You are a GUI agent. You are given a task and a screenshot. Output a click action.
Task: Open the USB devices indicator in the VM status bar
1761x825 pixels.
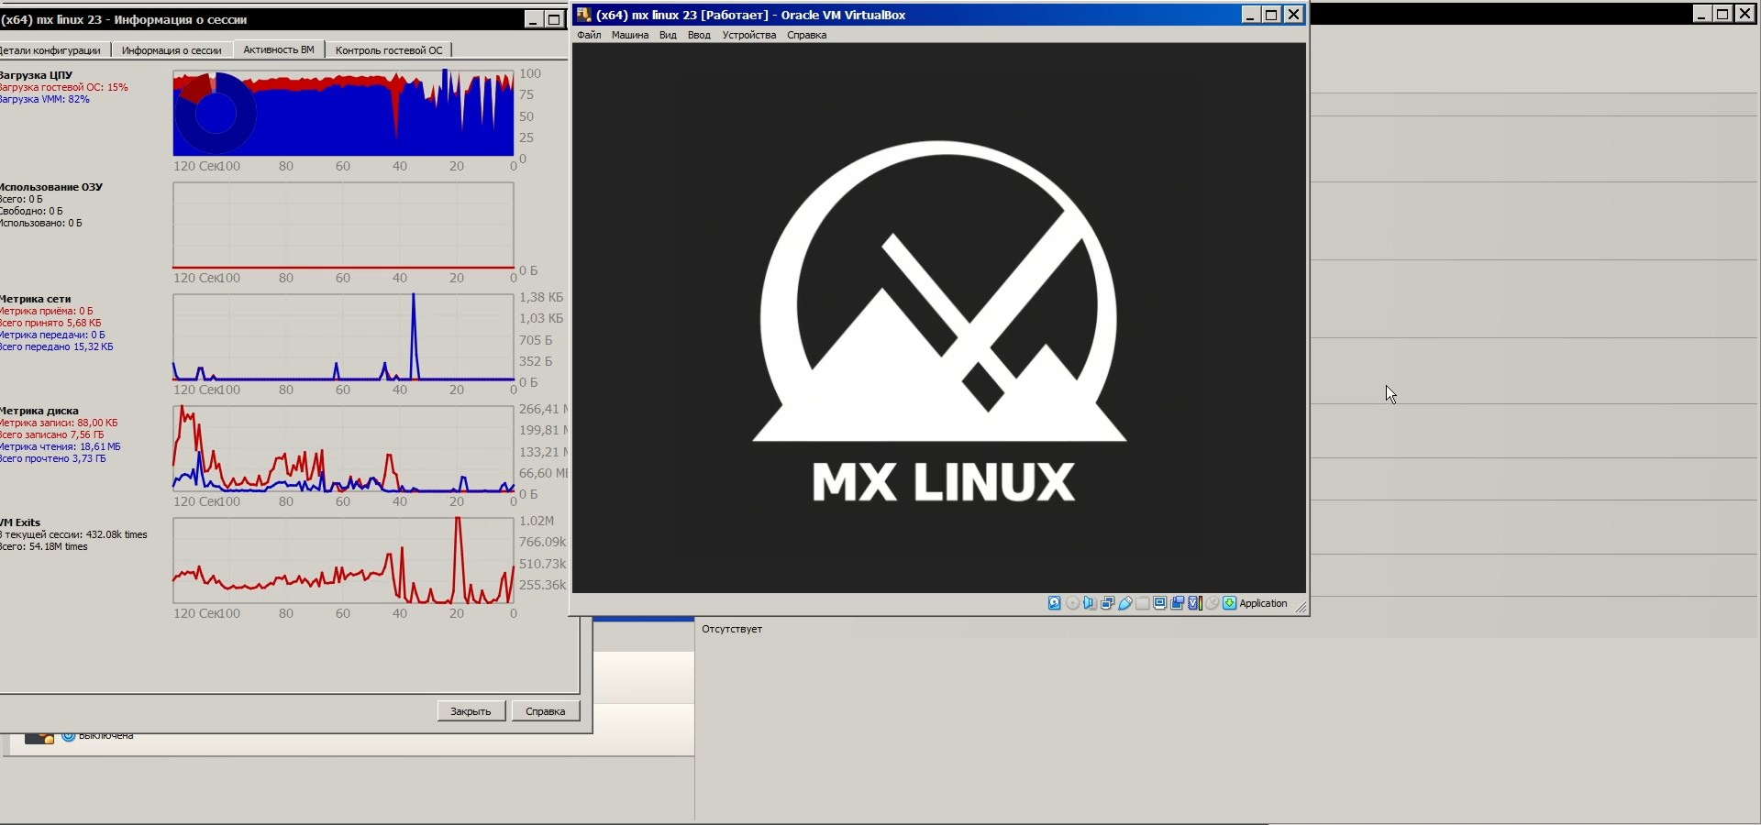[1125, 603]
